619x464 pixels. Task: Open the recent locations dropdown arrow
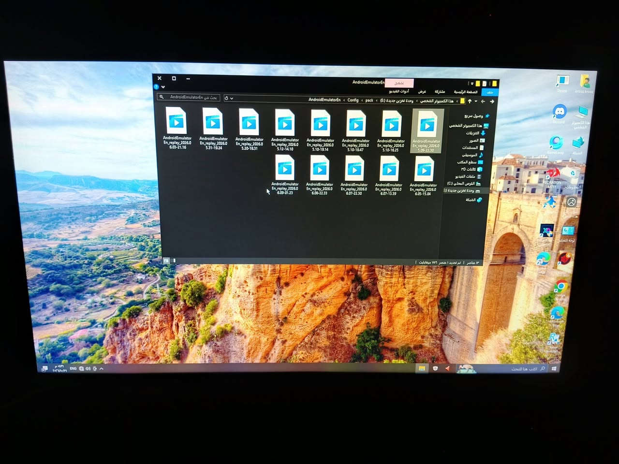[x=476, y=101]
